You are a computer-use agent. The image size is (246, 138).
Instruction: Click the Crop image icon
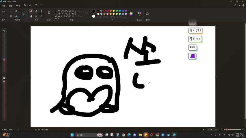coord(11,11)
